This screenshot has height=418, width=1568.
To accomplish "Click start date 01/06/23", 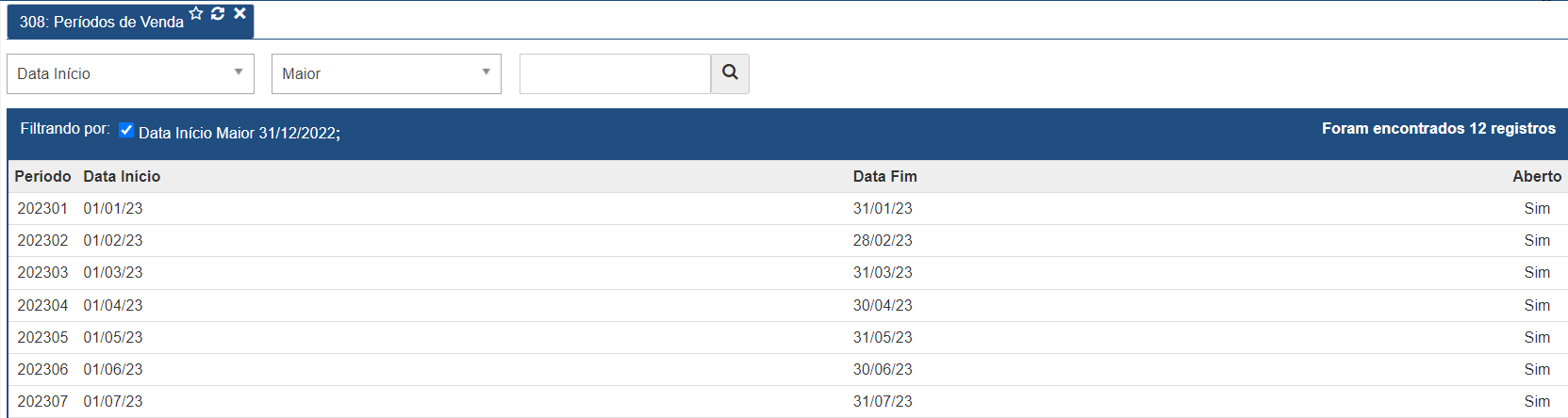I will coord(113,369).
